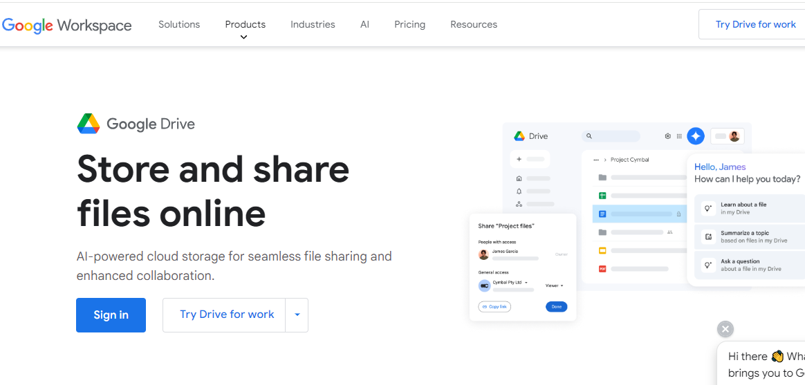Viewport: 805px width, 385px height.
Task: Open the settings gear in Drive preview
Action: click(x=668, y=136)
